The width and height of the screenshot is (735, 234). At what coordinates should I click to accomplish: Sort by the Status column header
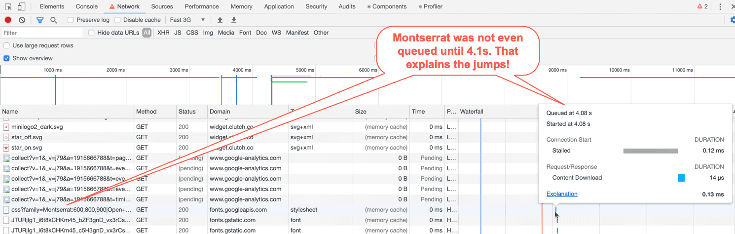click(x=187, y=112)
